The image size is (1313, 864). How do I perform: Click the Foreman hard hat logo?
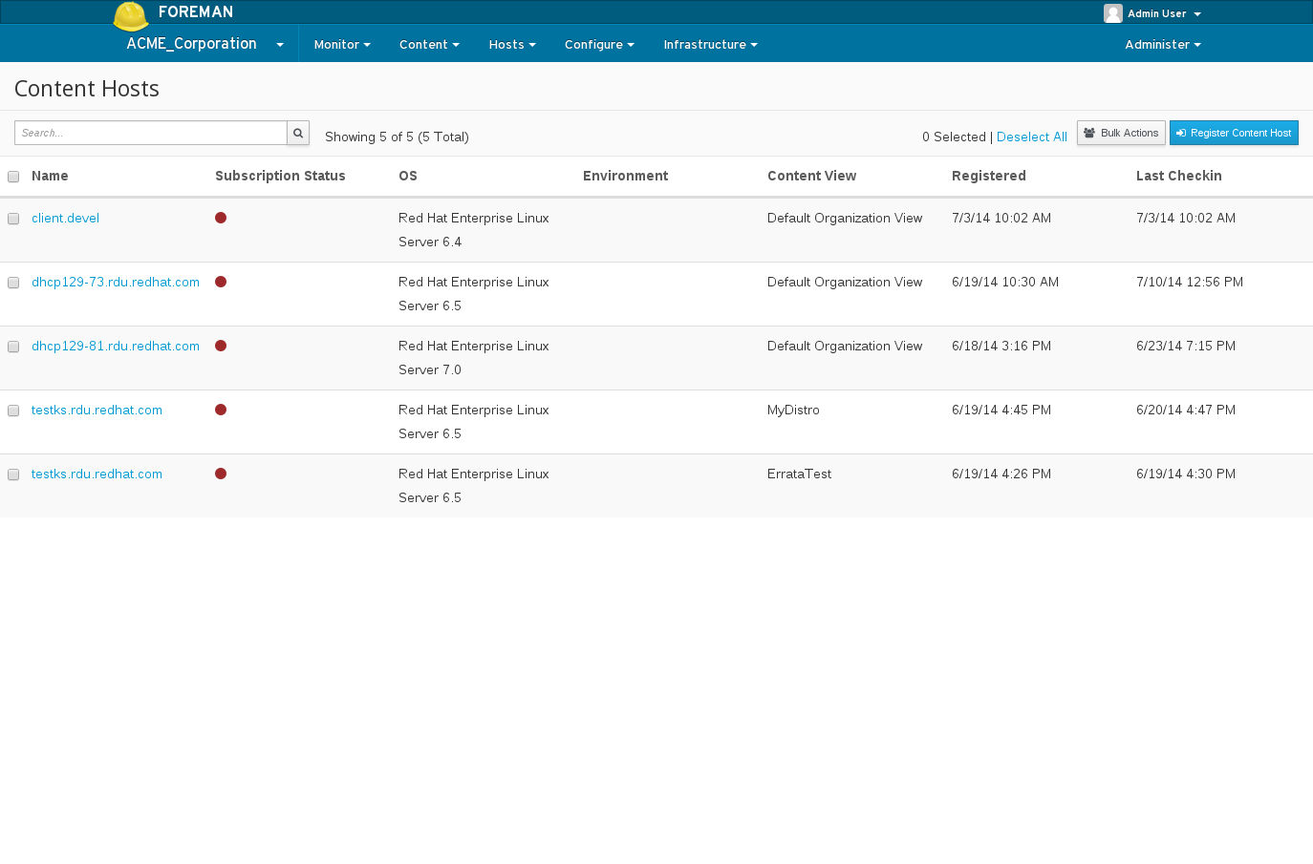[x=131, y=16]
